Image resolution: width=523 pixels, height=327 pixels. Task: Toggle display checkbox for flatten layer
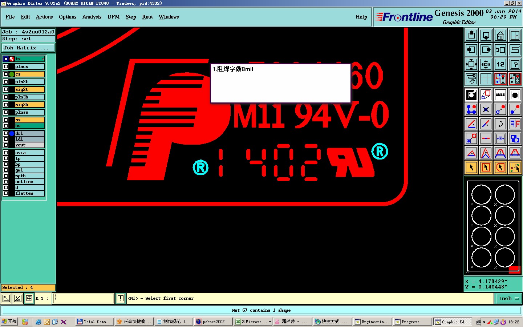coord(6,193)
